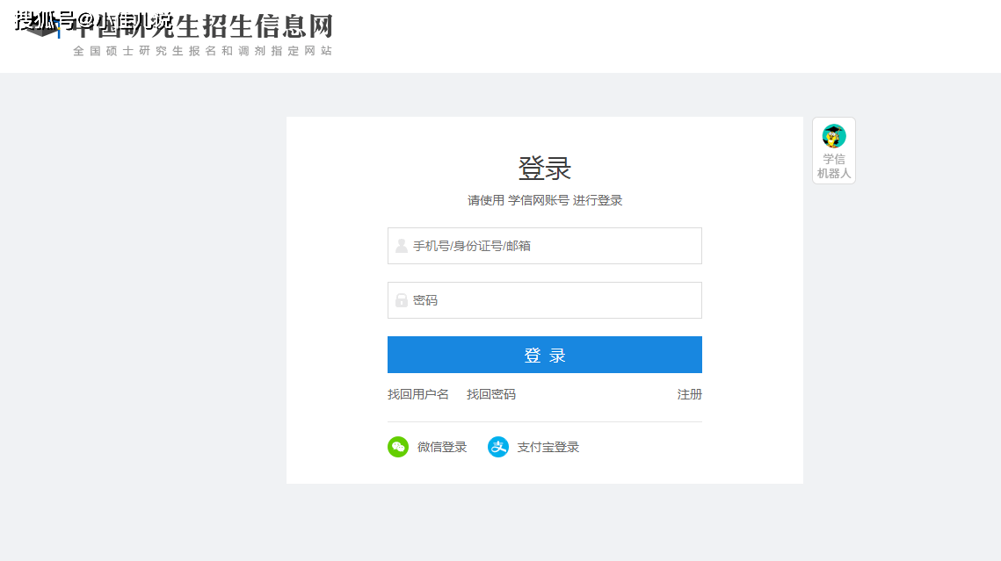Click the 登录 page heading
The width and height of the screenshot is (1001, 561).
tap(545, 169)
